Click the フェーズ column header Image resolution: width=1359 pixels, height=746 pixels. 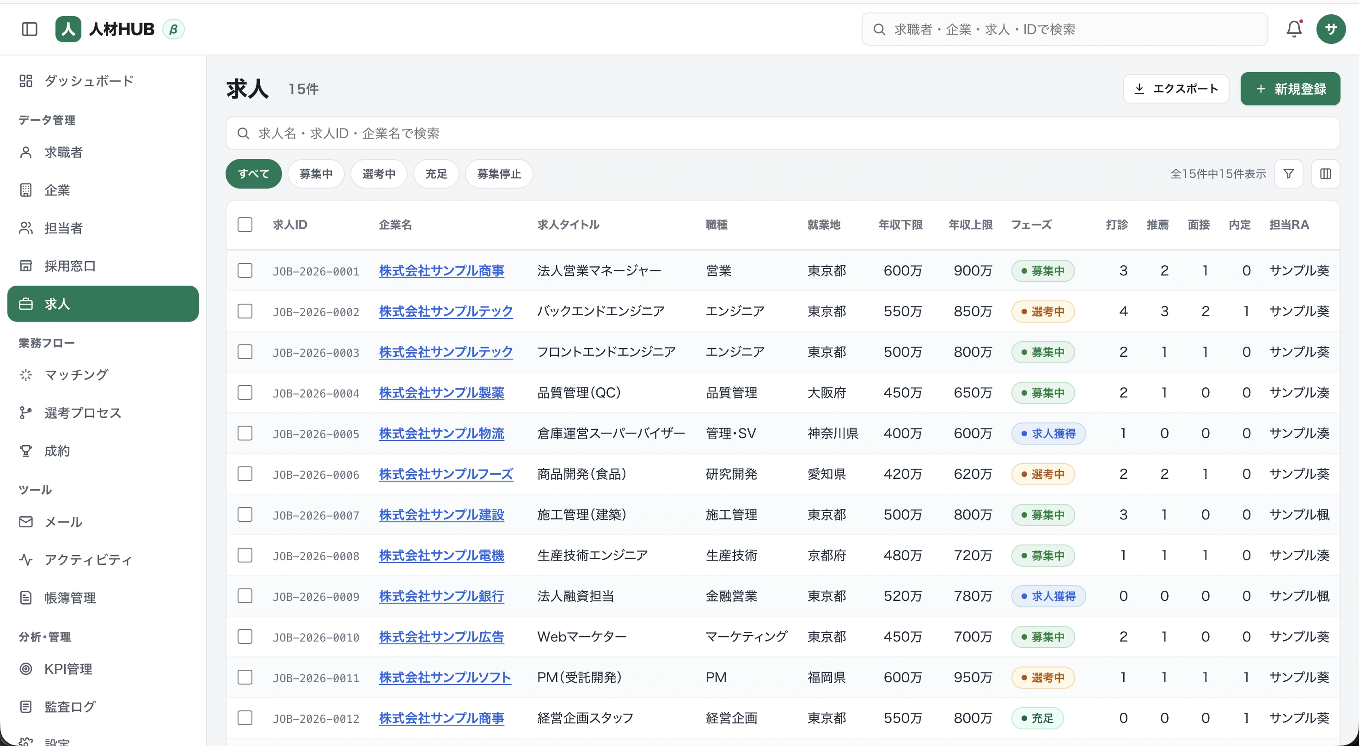pos(1031,225)
